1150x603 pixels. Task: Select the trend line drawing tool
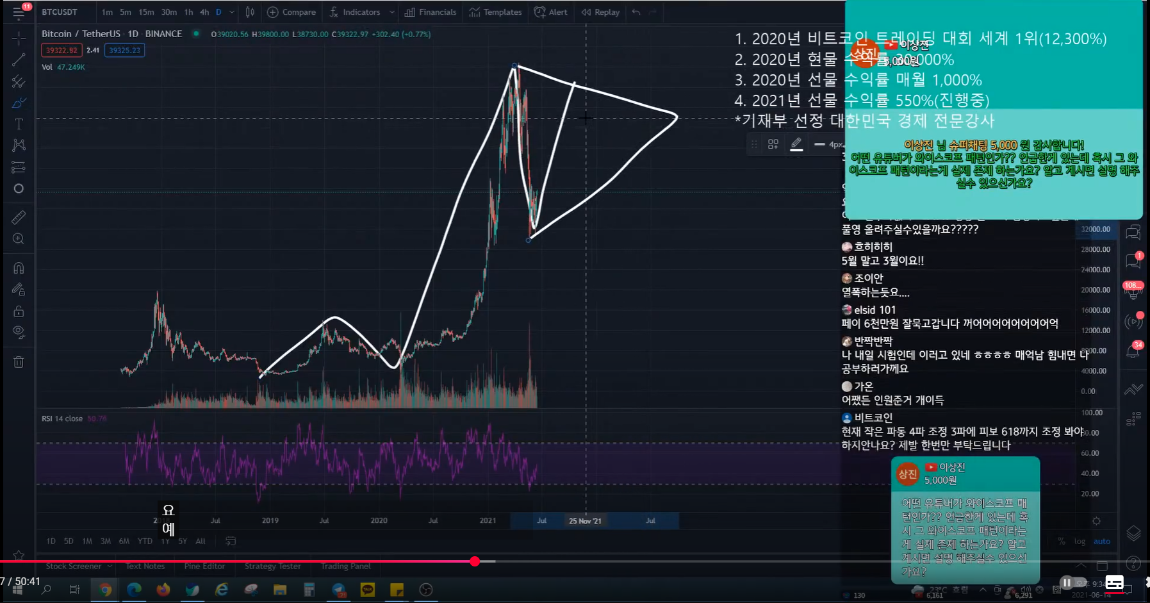tap(19, 60)
